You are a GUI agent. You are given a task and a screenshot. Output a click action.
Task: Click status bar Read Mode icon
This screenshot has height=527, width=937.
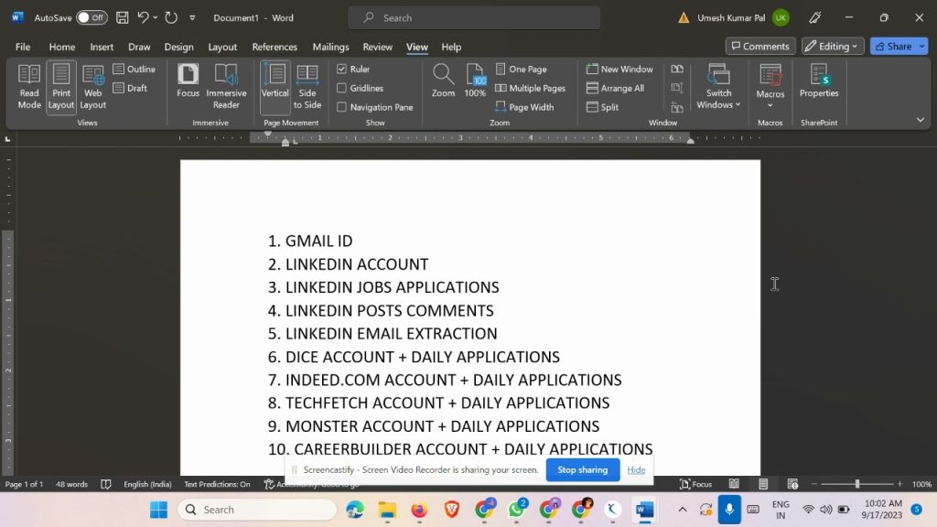tap(734, 484)
